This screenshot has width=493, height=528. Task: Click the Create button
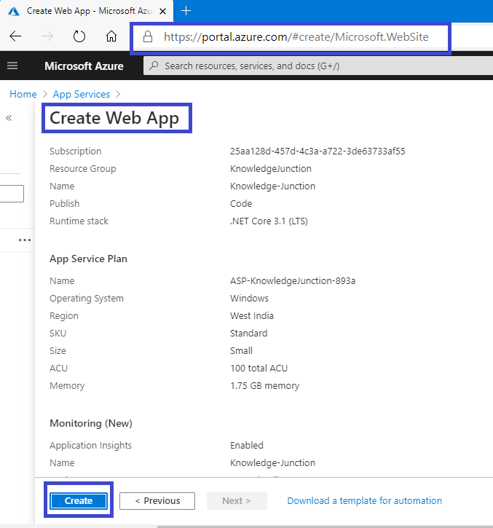pos(79,501)
